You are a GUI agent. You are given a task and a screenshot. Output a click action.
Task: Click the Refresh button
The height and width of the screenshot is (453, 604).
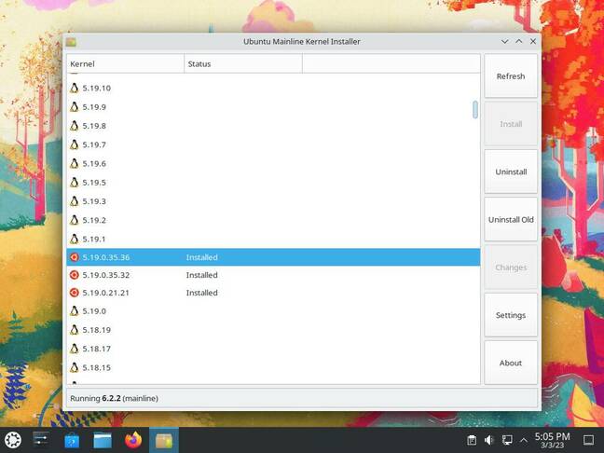pyautogui.click(x=511, y=76)
